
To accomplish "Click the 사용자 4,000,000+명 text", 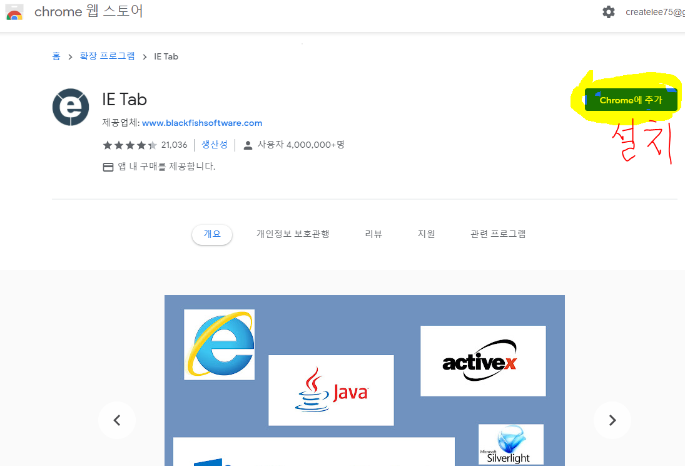I will click(x=301, y=145).
